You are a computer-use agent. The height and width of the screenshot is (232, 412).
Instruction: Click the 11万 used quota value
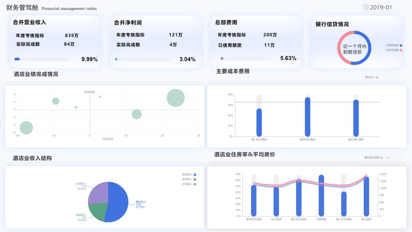pos(269,45)
